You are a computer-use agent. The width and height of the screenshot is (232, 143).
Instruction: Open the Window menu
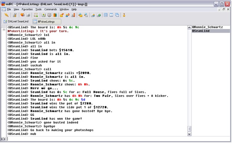[x=64, y=9]
